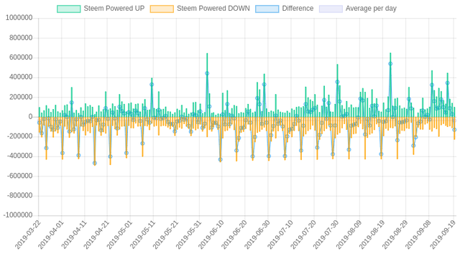Click the highest Difference point near 2019-08-22
Image resolution: width=460 pixels, height=259 pixels.
tap(390, 64)
